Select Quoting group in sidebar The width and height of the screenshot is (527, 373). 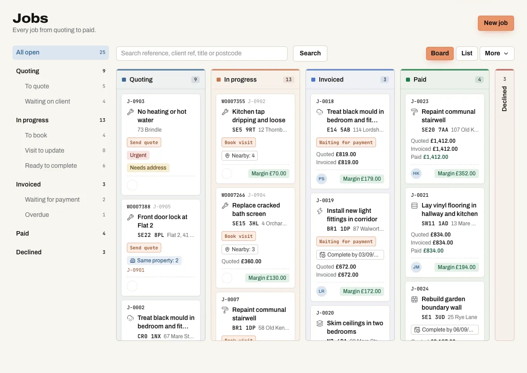[61, 71]
